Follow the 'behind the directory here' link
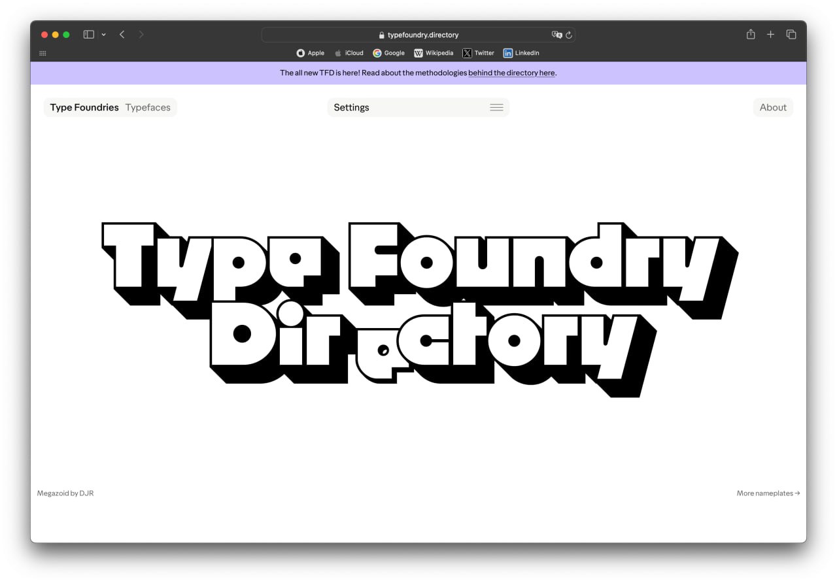Image resolution: width=837 pixels, height=583 pixels. coord(511,73)
